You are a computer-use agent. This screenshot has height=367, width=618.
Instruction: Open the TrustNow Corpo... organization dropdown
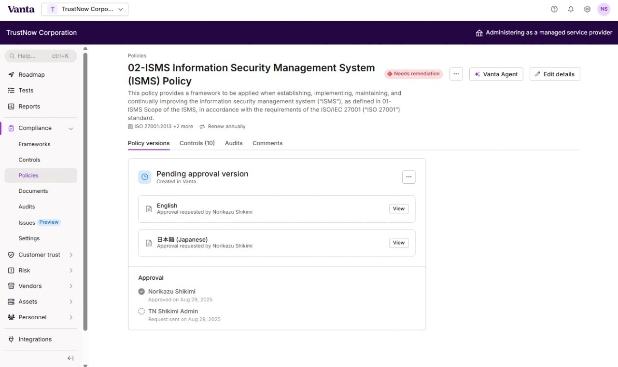tap(85, 9)
